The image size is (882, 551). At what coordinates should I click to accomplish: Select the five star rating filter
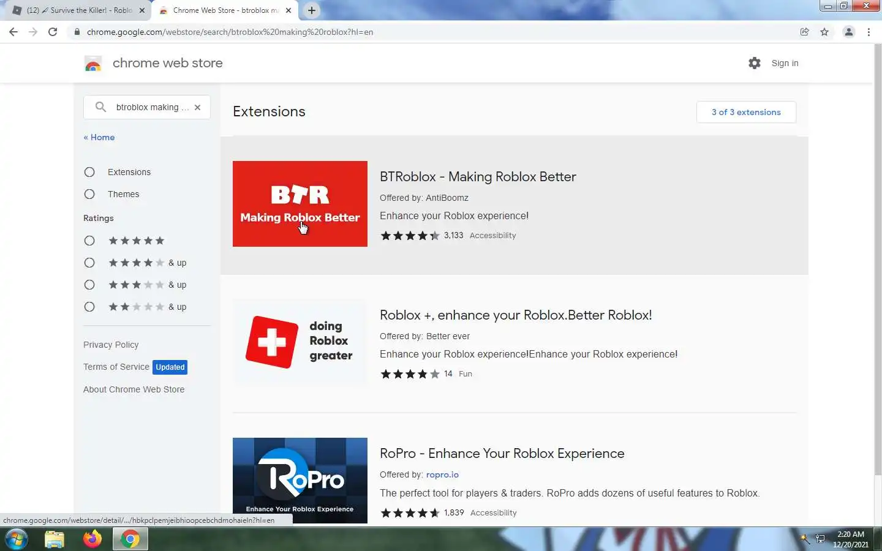(89, 241)
